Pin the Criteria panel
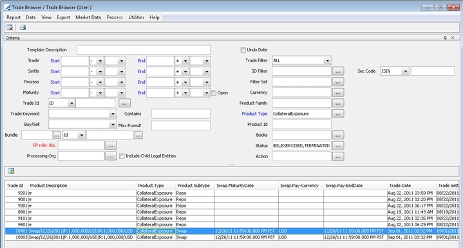This screenshot has width=463, height=248. 445,38
